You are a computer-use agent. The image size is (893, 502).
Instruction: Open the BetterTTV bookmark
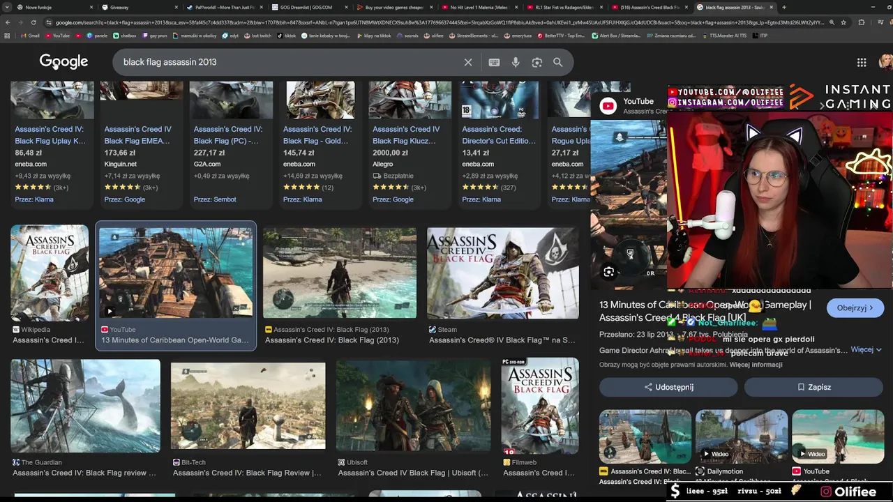562,36
